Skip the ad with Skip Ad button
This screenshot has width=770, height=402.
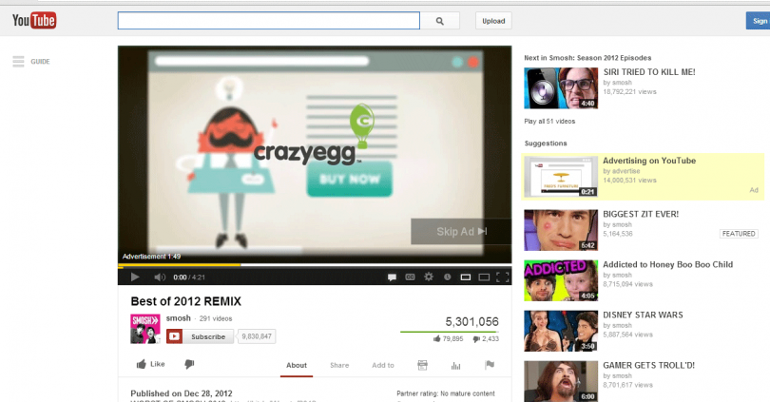pos(461,231)
